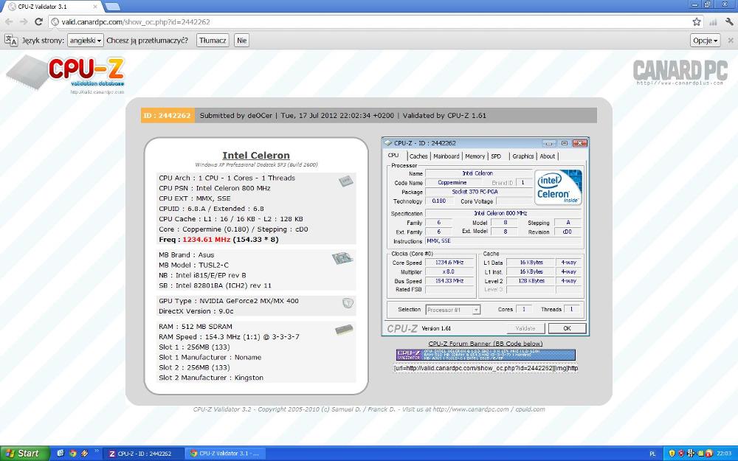Click the Nie button in translate bar
This screenshot has height=461, width=738.
point(241,41)
